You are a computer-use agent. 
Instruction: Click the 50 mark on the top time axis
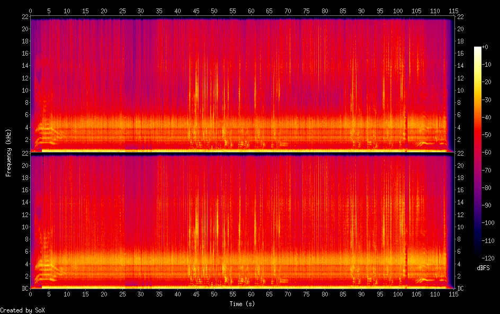214,11
